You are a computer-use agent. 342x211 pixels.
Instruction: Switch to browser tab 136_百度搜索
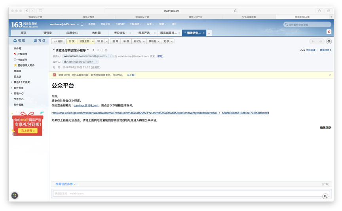click(x=249, y=17)
